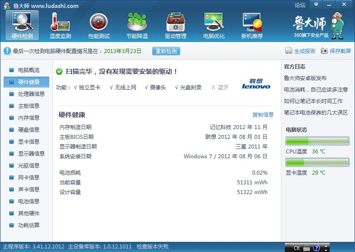Click the 电池损耗 0.02% value
The image size is (355, 252).
point(260,173)
